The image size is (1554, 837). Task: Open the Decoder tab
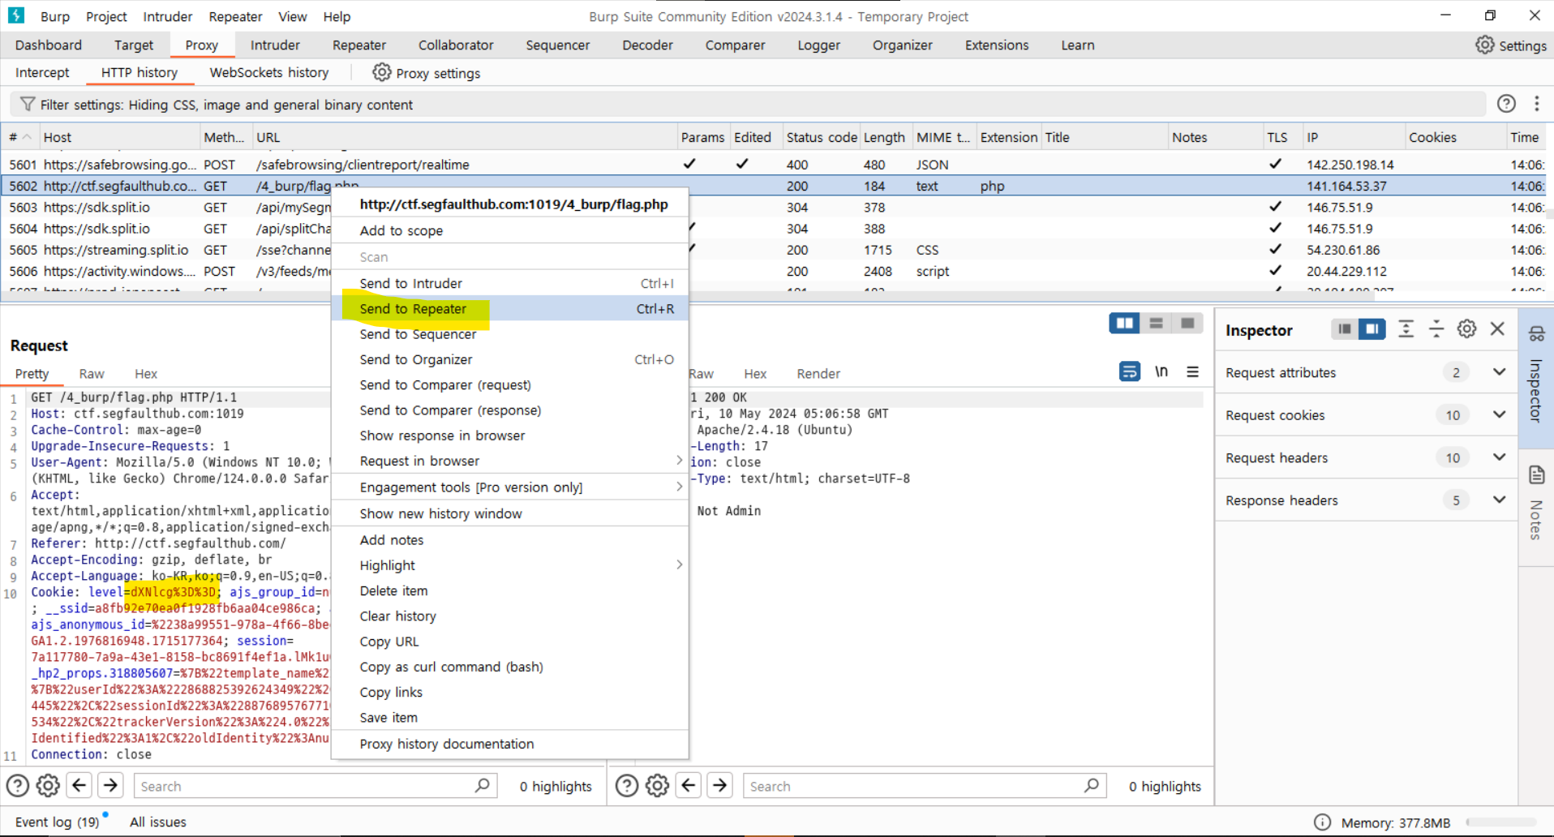pyautogui.click(x=647, y=45)
